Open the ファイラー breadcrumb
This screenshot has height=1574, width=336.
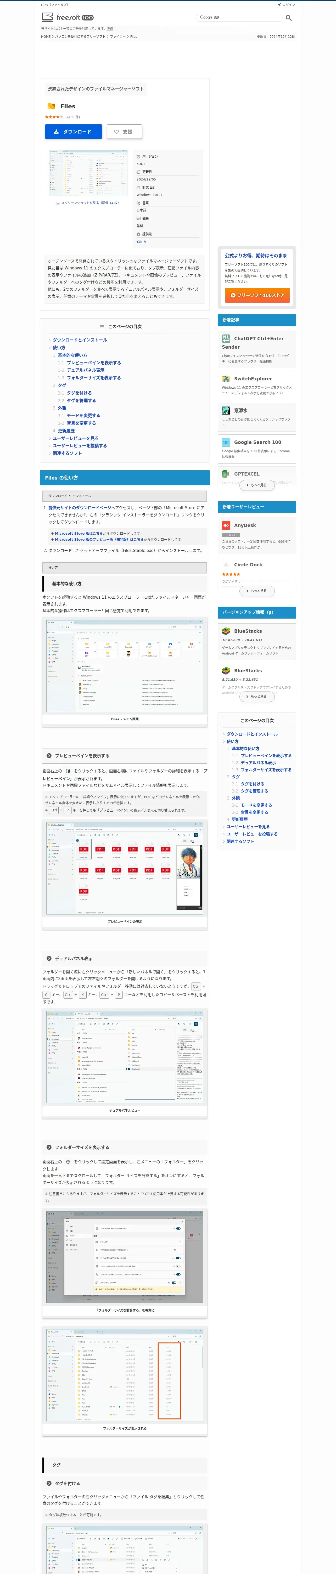[118, 37]
